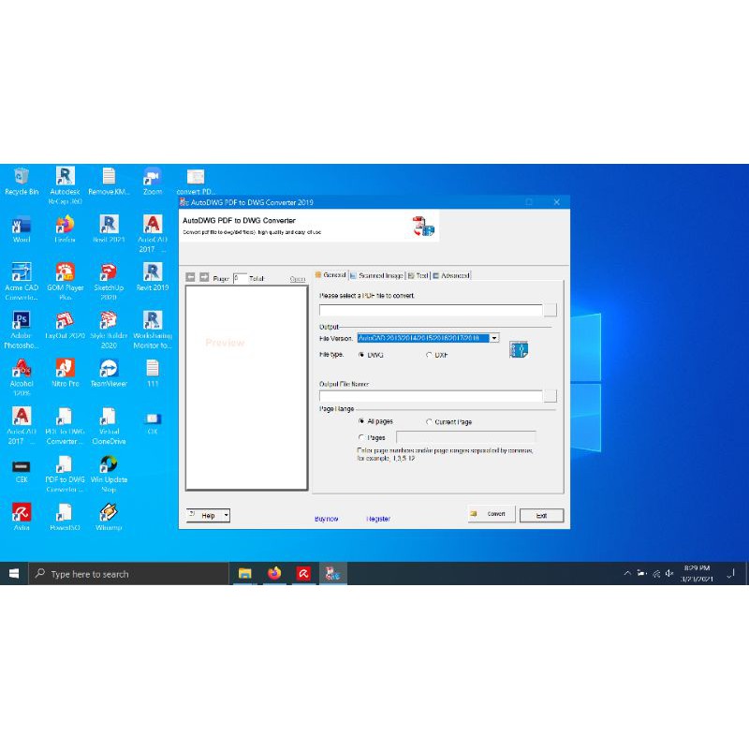The image size is (749, 749).
Task: Click the Convert button
Action: tap(491, 514)
